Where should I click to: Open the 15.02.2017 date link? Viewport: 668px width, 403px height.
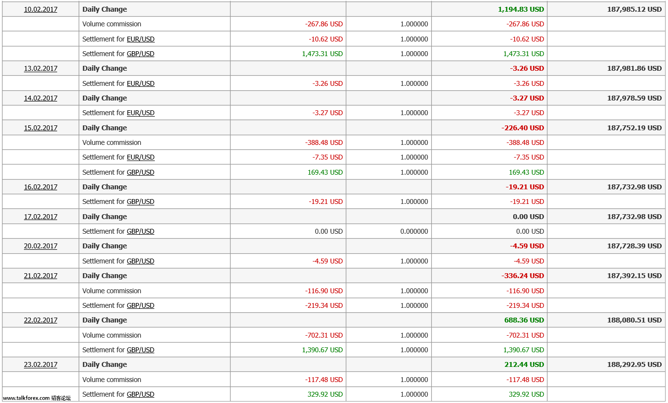[41, 128]
